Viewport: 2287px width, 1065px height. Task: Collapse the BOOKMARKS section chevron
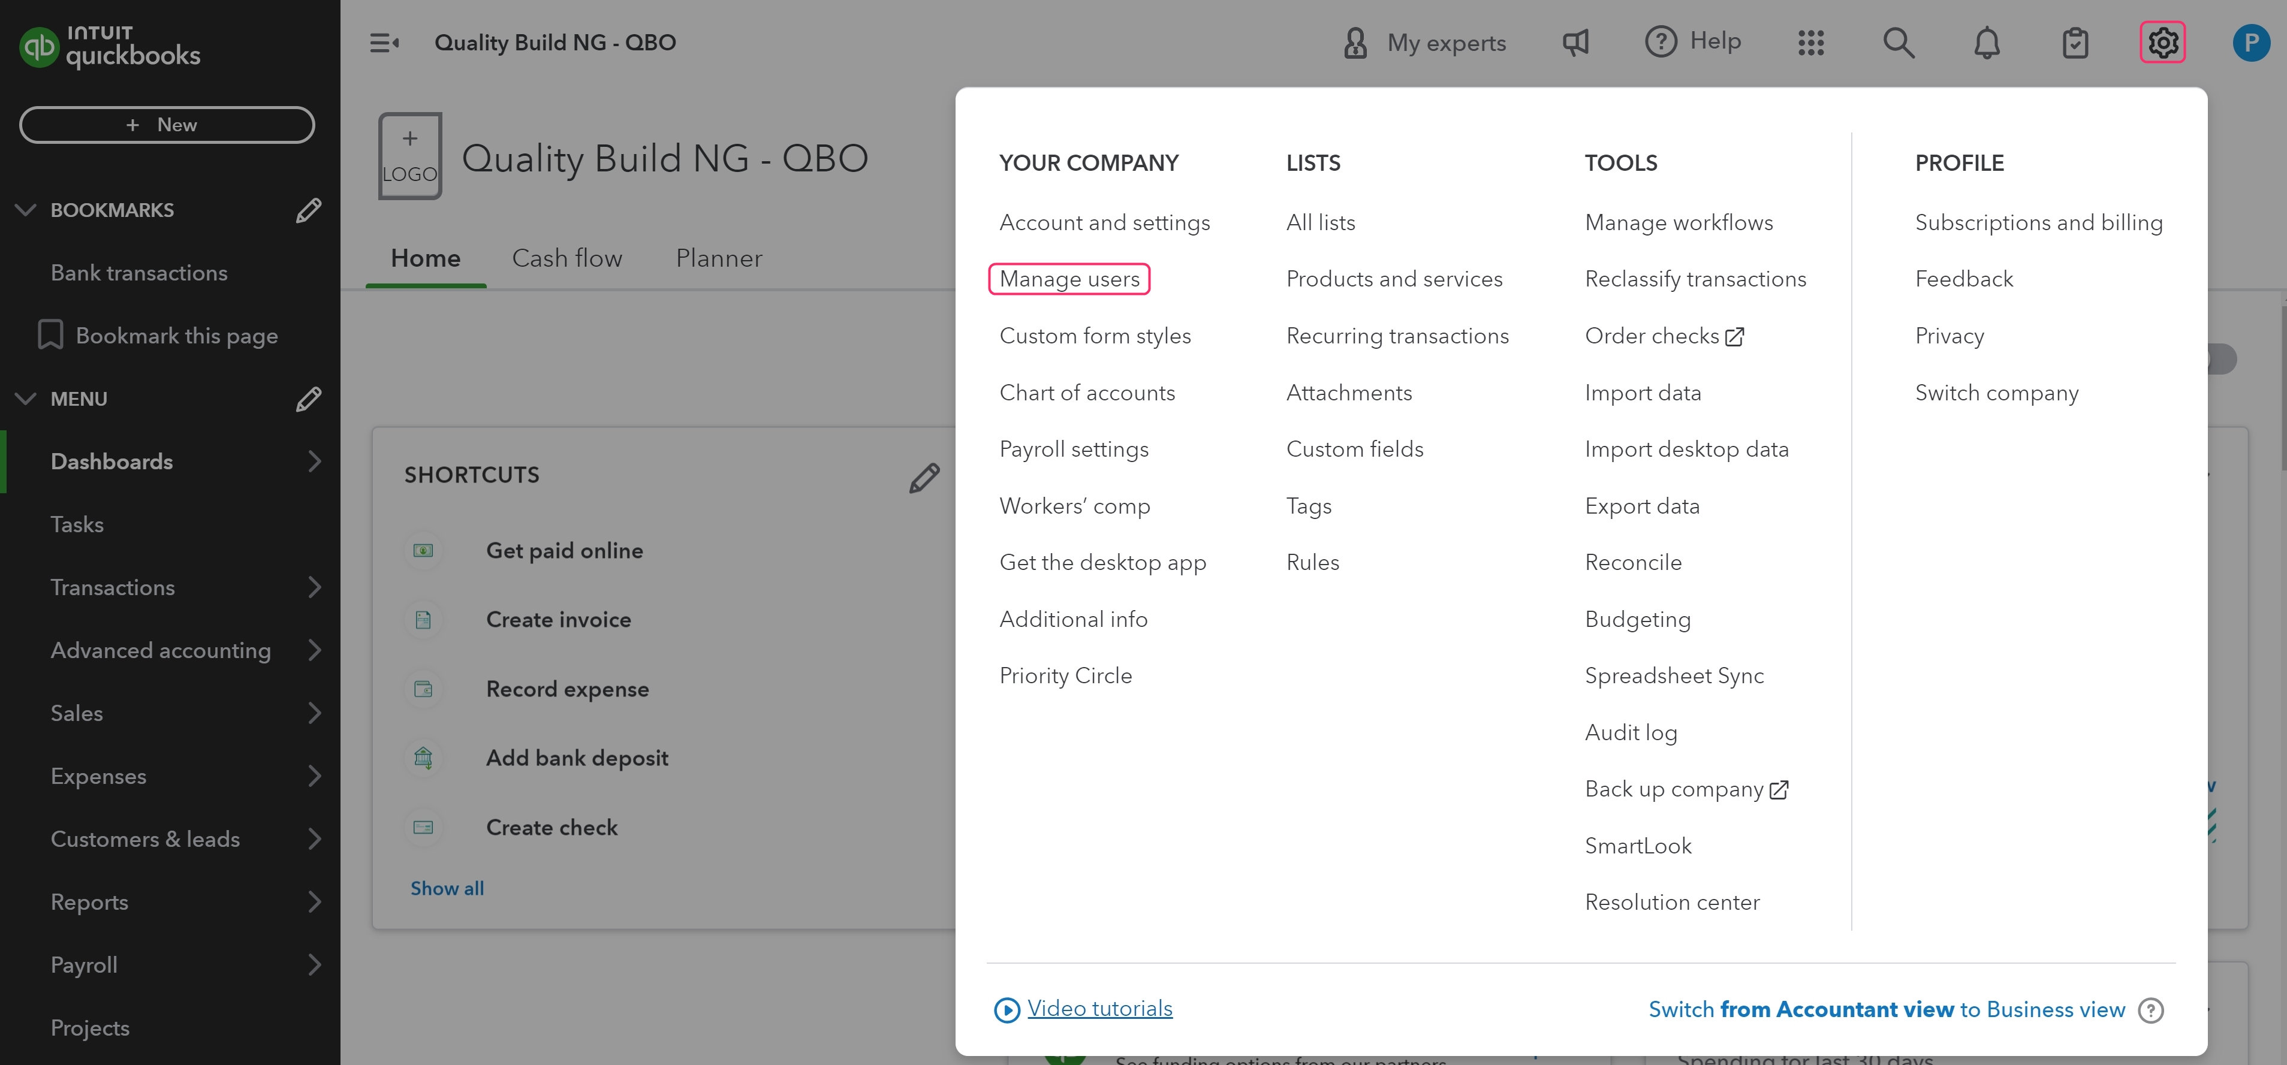pyautogui.click(x=26, y=209)
